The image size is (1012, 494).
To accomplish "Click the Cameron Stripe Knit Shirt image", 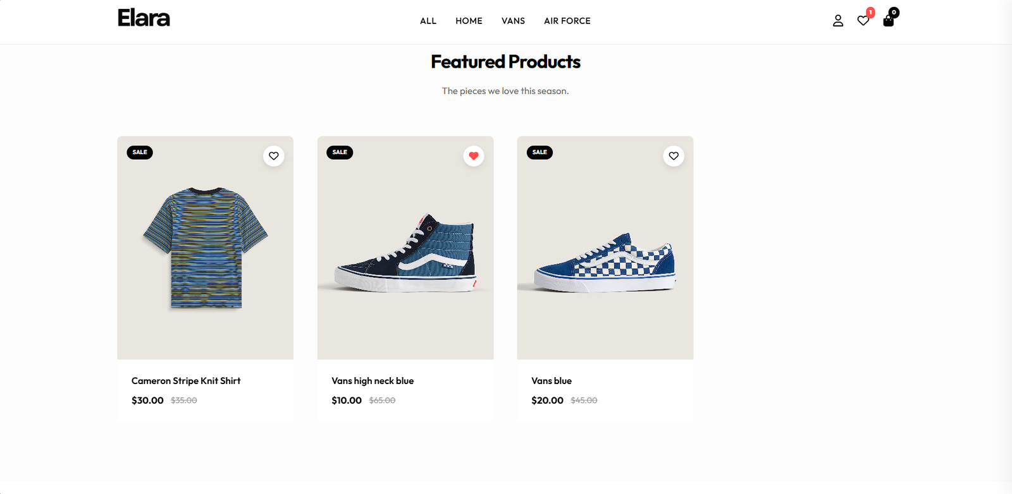I will (x=205, y=247).
